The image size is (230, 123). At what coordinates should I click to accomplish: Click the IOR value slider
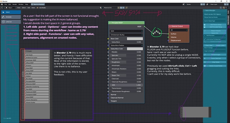tap(126, 85)
